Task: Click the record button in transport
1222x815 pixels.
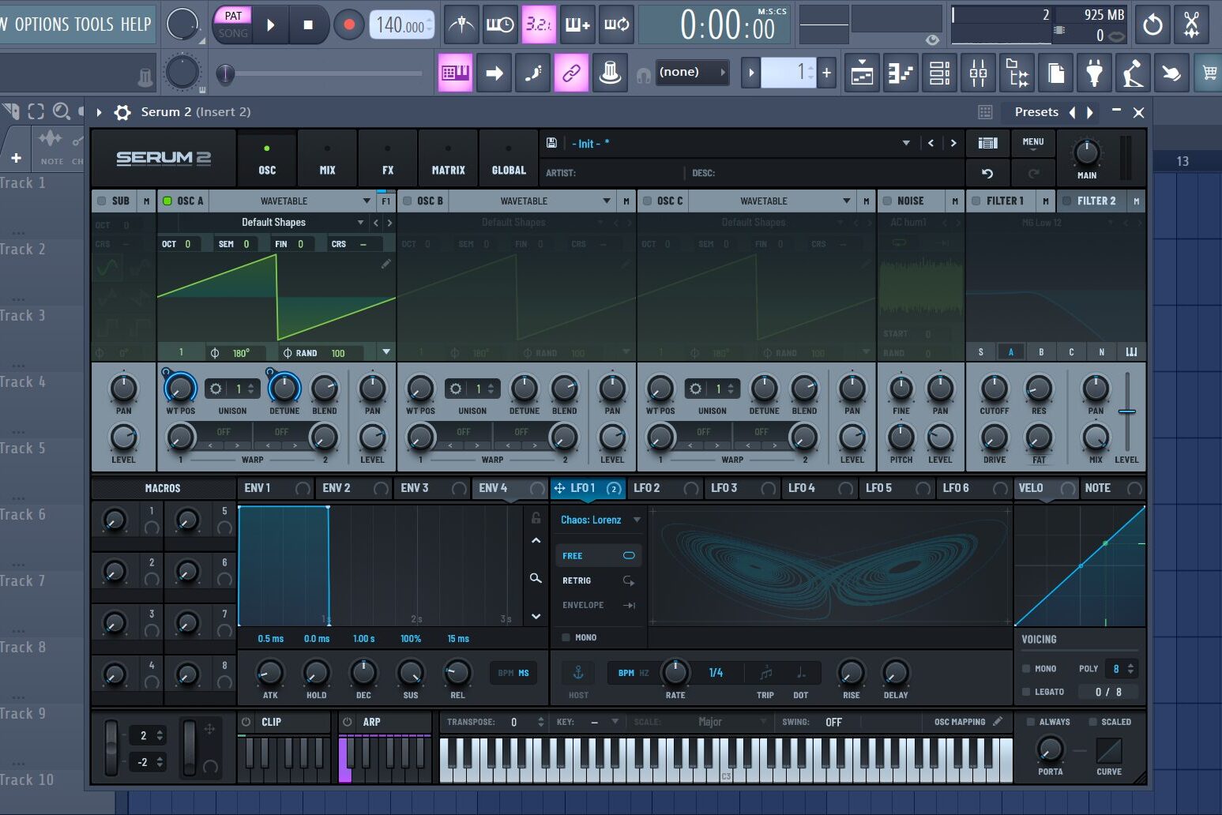Action: click(348, 25)
